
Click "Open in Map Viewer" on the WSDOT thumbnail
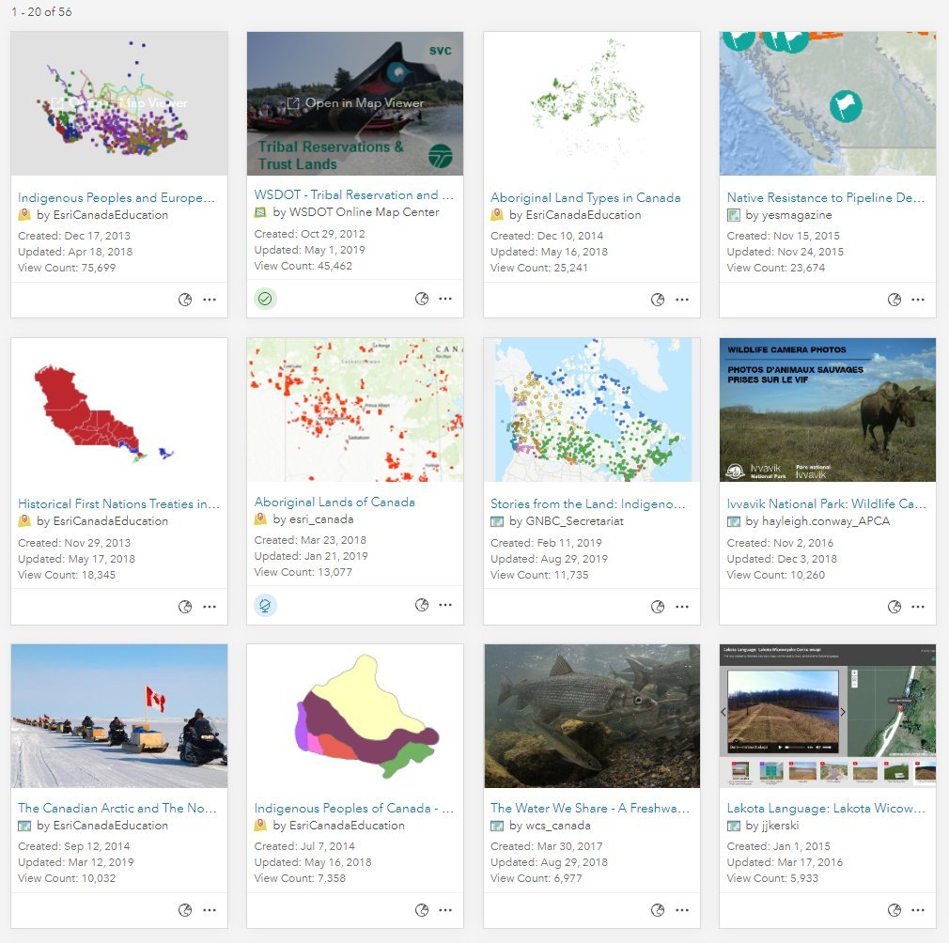355,103
